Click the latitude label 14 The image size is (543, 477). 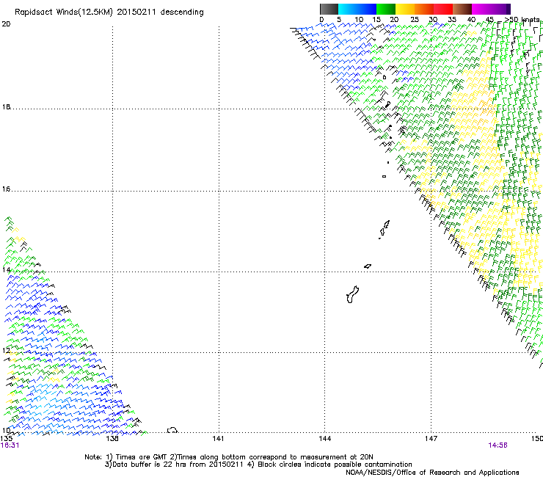6,269
